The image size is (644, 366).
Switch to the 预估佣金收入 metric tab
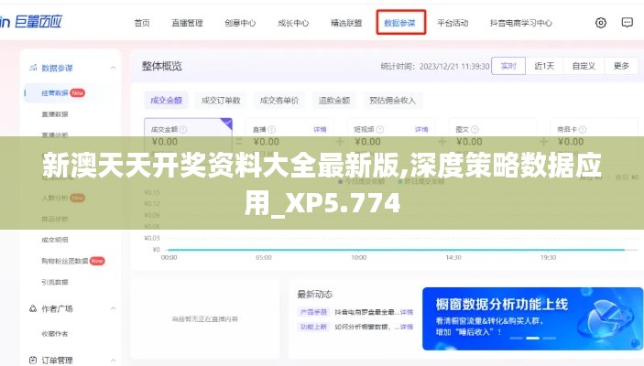tap(392, 100)
